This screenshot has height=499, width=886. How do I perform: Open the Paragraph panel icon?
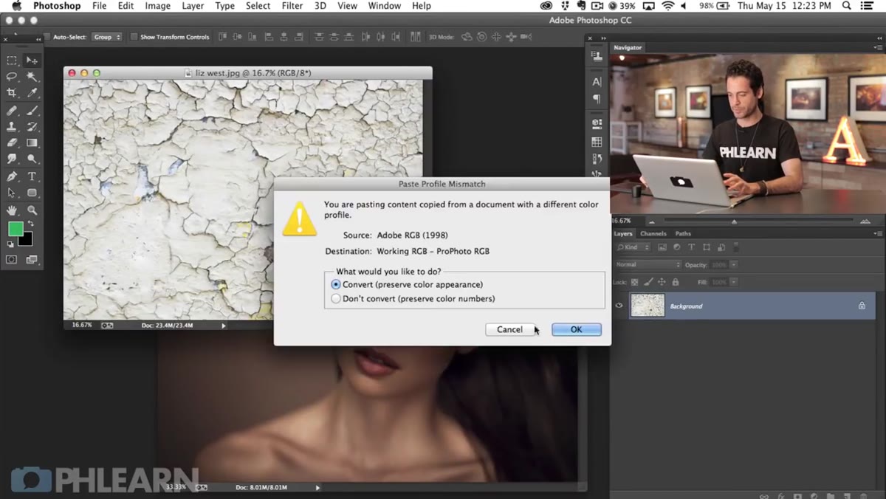[597, 99]
